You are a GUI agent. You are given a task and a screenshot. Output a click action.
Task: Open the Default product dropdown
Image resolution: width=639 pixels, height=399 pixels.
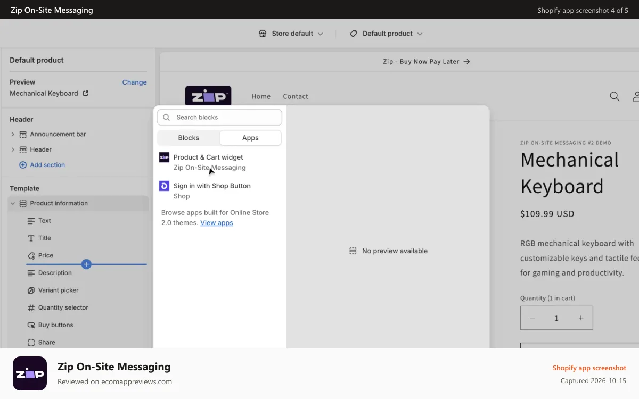386,34
